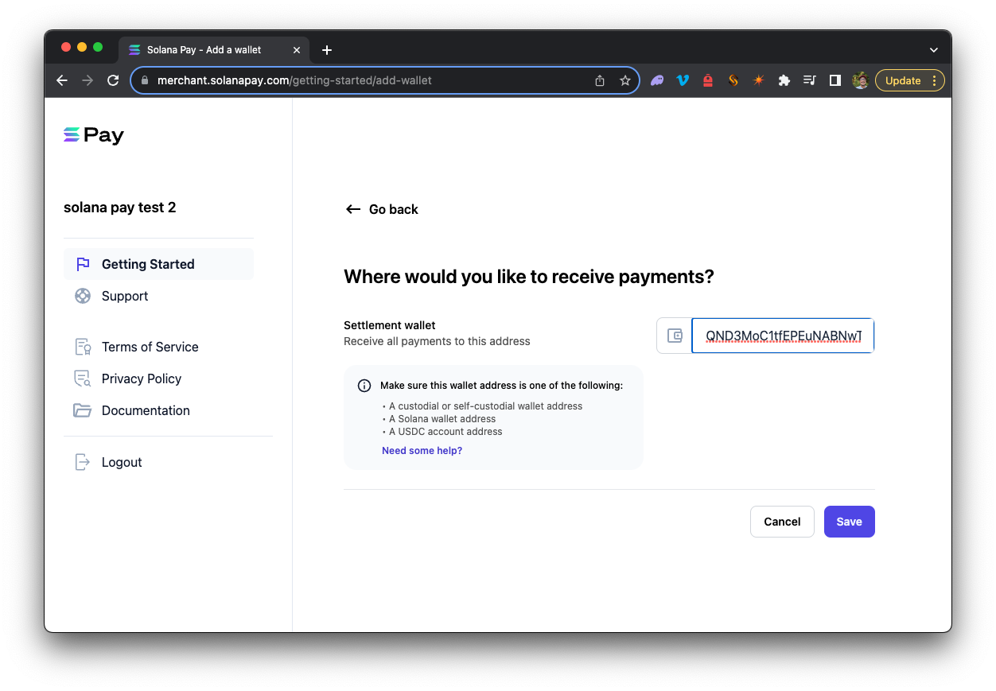Click the wallet icon beside the address field
Image resolution: width=996 pixels, height=691 pixels.
[x=675, y=336]
